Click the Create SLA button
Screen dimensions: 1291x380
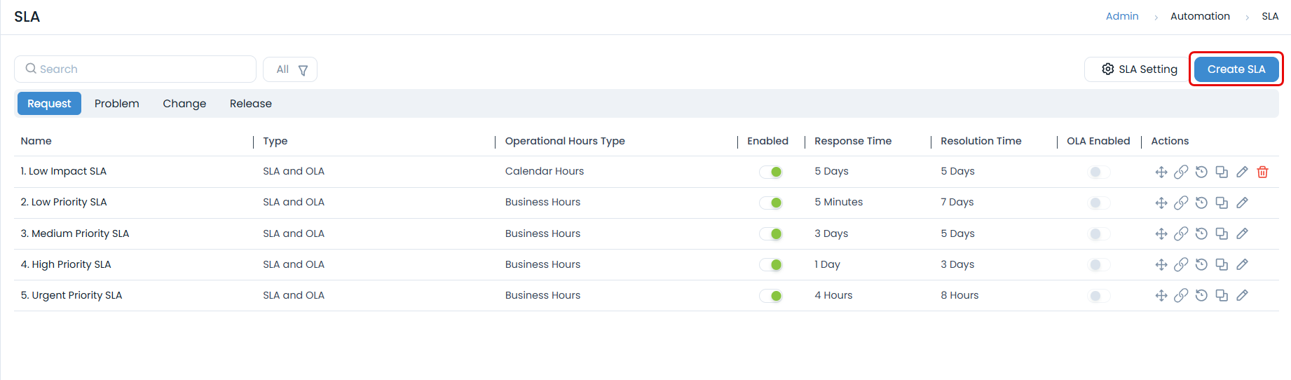(x=1236, y=69)
